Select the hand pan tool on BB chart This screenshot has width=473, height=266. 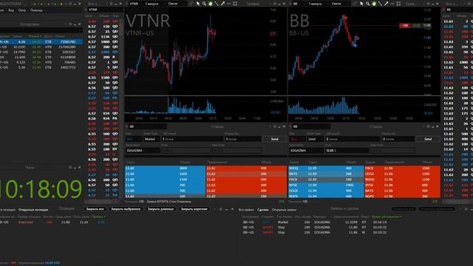374,4
